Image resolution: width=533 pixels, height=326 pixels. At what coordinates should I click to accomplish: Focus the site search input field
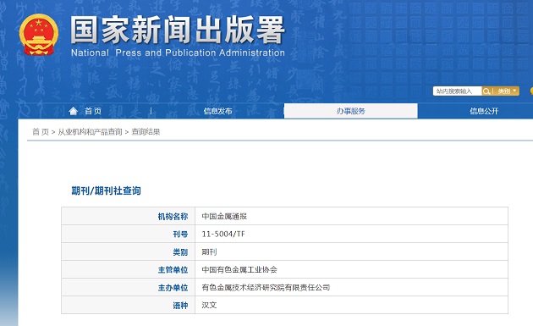coord(457,91)
